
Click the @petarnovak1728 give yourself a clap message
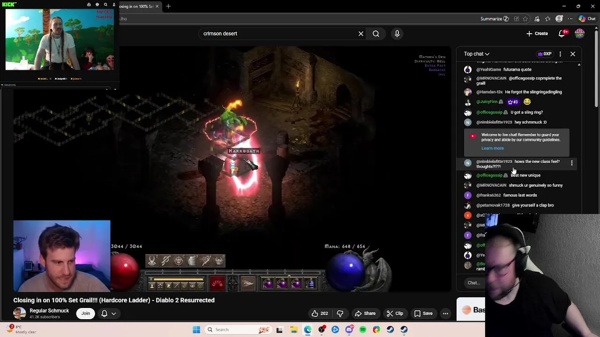point(515,205)
